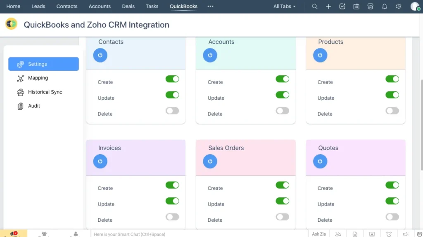Open unread chats icon in bottom bar

click(14, 234)
